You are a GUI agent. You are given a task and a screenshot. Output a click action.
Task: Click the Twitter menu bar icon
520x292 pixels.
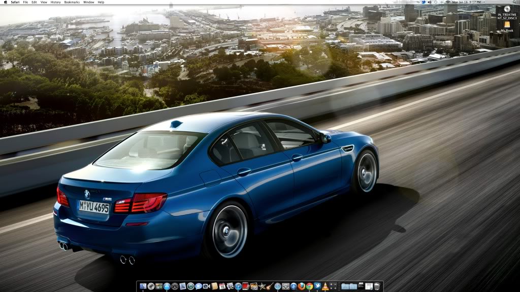(424, 2)
